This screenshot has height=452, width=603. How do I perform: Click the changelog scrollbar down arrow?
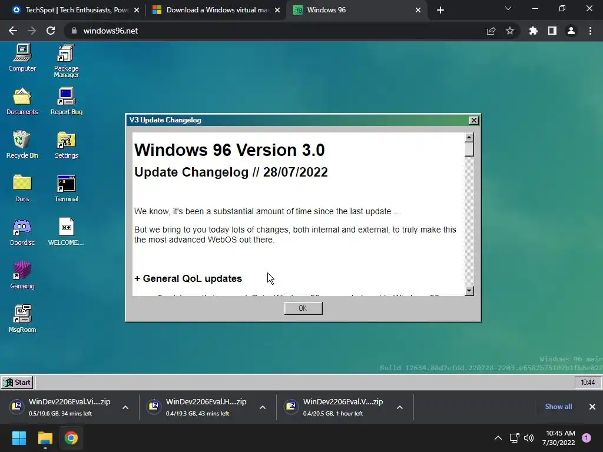click(x=469, y=291)
